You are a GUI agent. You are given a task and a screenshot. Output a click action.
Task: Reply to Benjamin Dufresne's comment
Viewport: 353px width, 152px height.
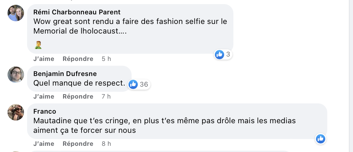click(x=78, y=97)
